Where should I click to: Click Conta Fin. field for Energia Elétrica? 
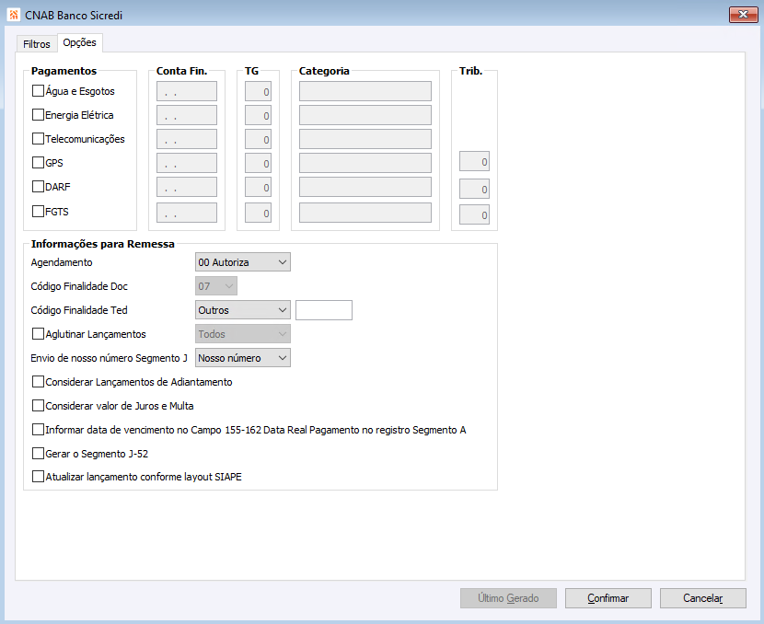[187, 115]
